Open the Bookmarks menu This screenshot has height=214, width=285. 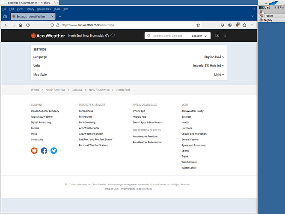tap(44, 9)
